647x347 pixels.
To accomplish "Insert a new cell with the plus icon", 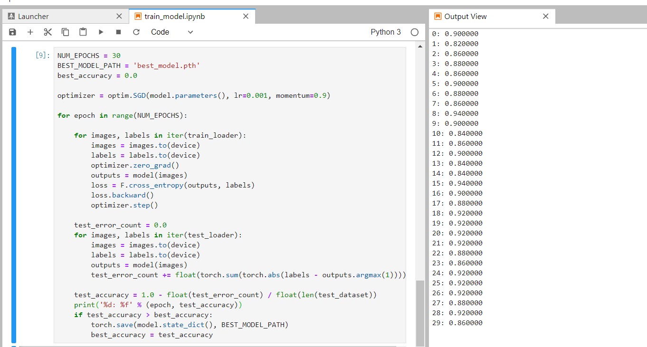I will point(30,32).
